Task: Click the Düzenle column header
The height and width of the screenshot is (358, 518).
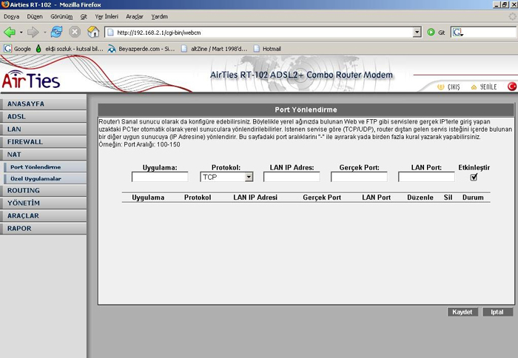Action: (x=420, y=197)
